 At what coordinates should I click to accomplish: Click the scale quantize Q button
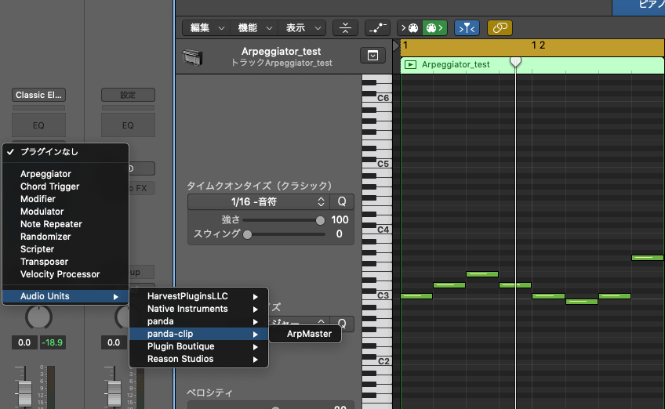pyautogui.click(x=342, y=324)
